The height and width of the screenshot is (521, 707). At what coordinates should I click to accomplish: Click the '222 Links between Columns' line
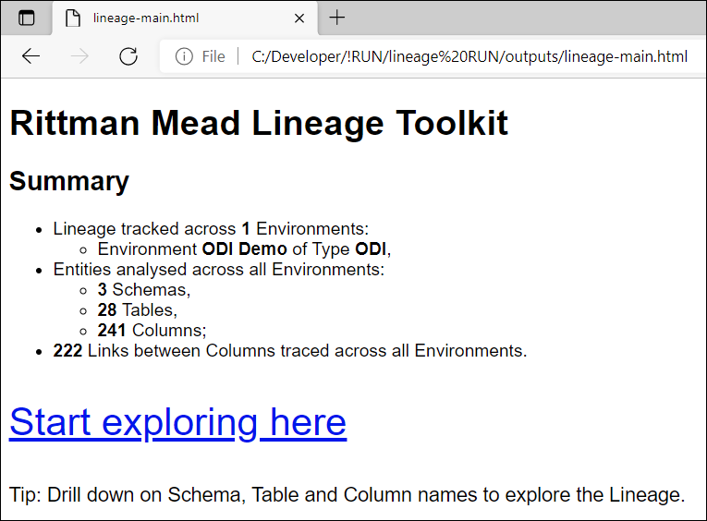coord(290,351)
